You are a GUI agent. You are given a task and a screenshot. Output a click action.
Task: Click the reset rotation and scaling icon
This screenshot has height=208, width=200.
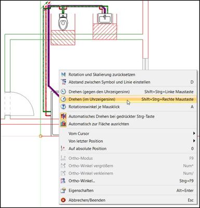click(64, 74)
